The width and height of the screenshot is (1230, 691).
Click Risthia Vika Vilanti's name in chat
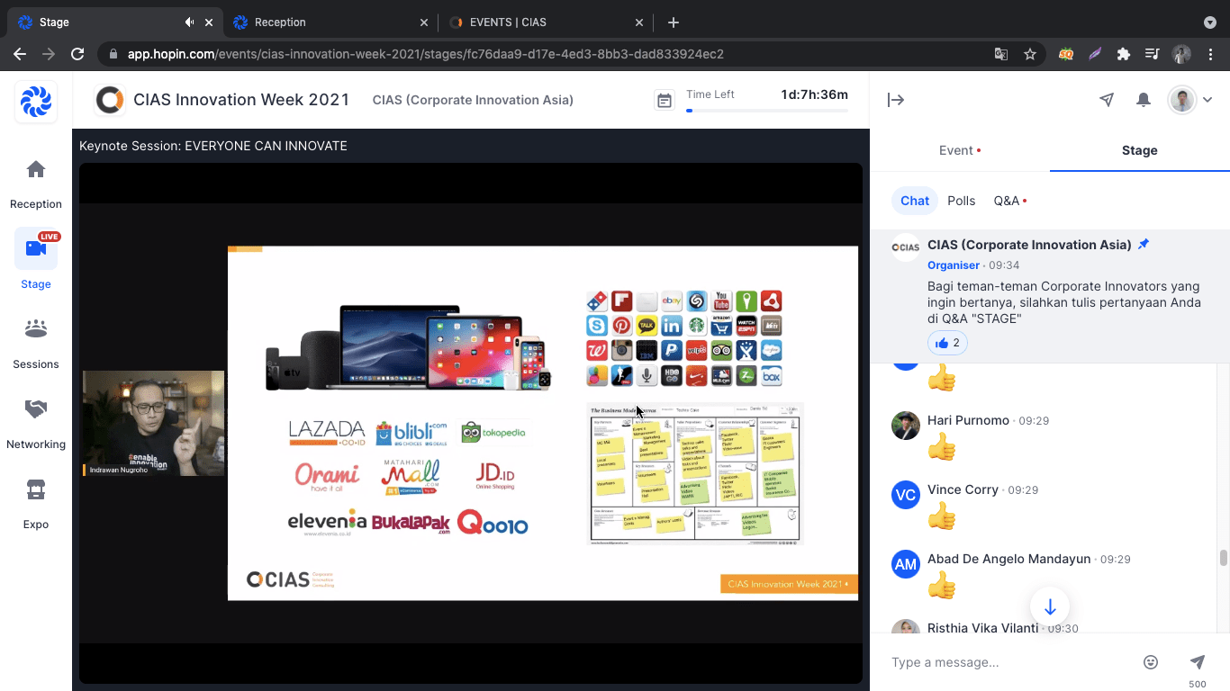[983, 628]
